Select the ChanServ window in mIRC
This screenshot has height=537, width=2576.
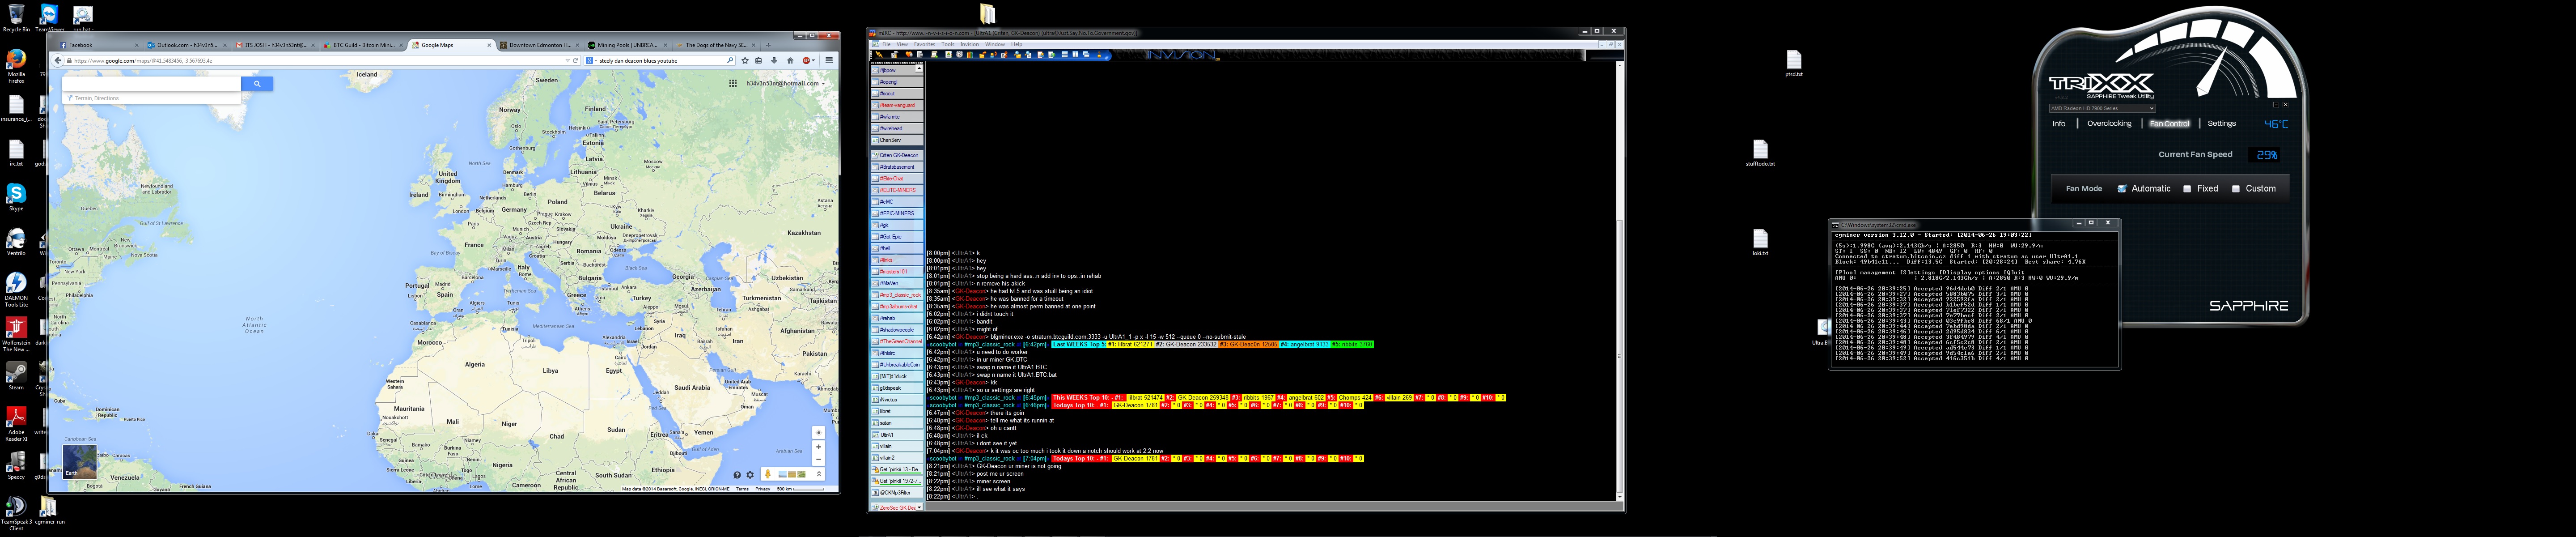pos(897,140)
